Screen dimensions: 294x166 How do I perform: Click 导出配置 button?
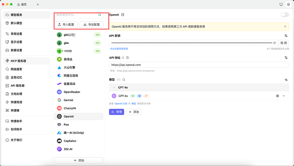(x=91, y=24)
